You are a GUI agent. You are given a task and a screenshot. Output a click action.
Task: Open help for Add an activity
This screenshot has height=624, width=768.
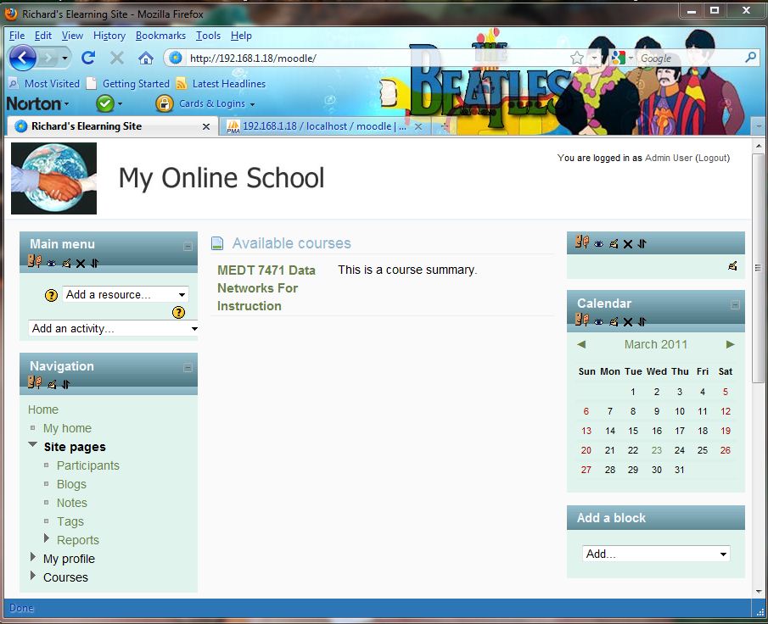(179, 312)
